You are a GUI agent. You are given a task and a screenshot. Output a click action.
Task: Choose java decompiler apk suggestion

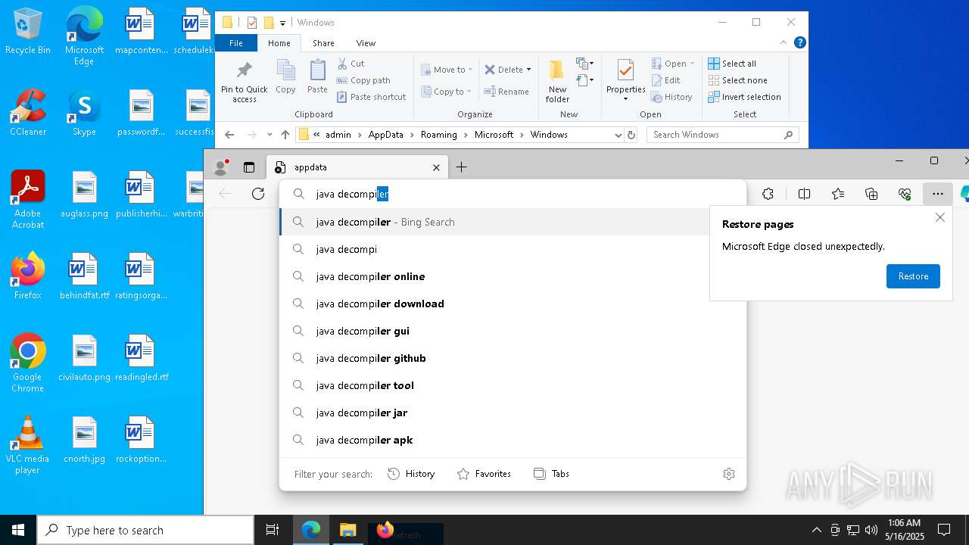[513, 440]
